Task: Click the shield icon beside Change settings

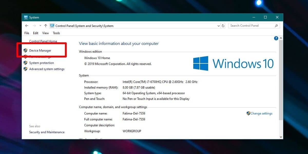Action: point(248,113)
